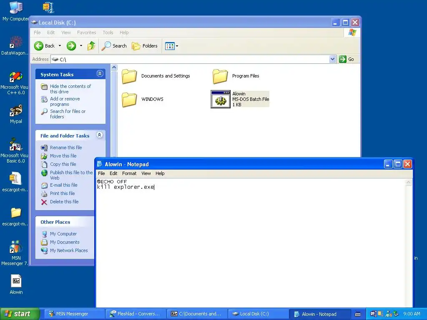Select My Computer desktop icon
Image resolution: width=427 pixels, height=320 pixels.
pyautogui.click(x=15, y=11)
